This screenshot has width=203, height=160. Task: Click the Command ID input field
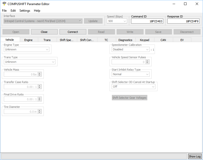point(147,21)
